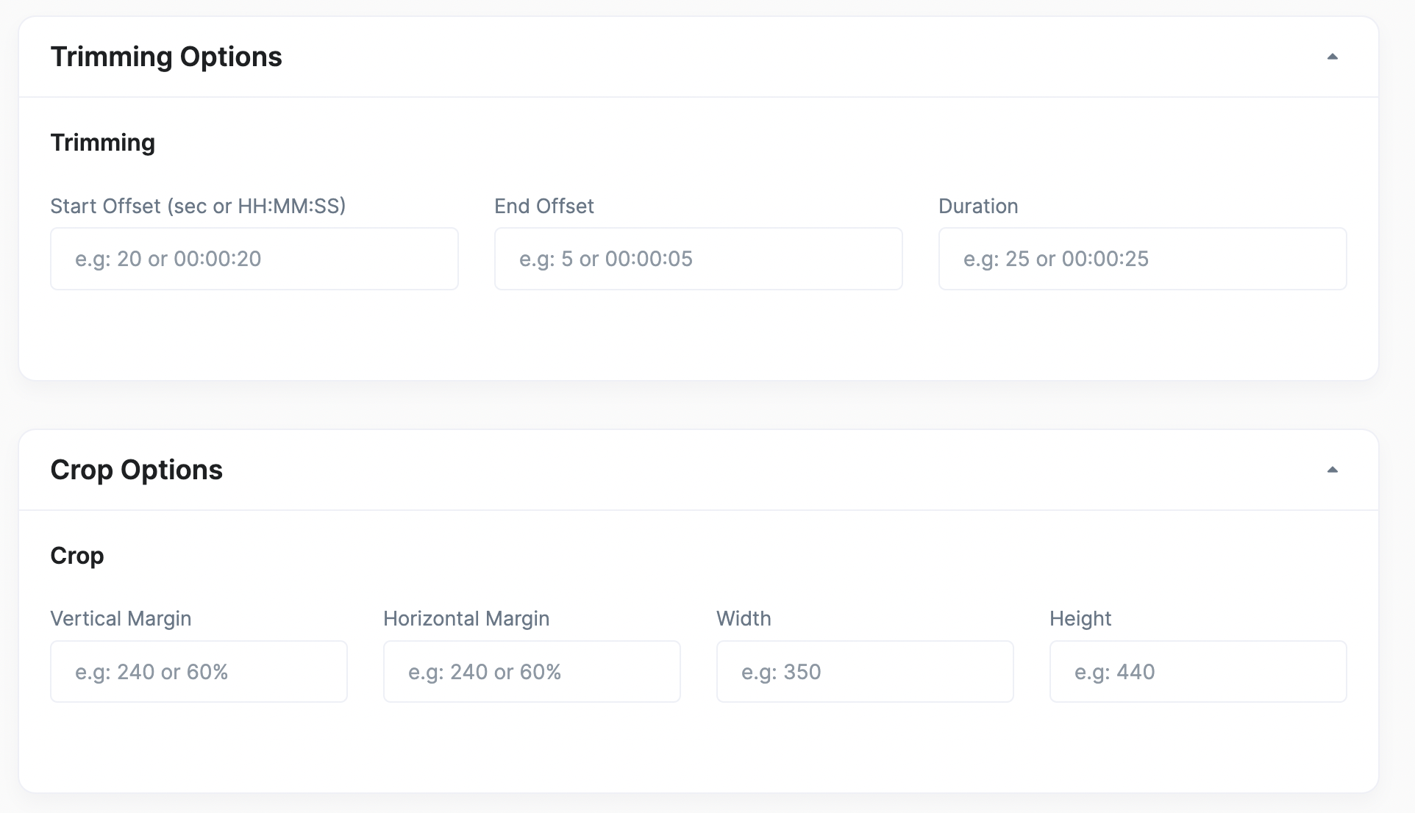Click the End Offset label text
The width and height of the screenshot is (1415, 813).
click(x=544, y=206)
